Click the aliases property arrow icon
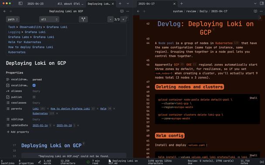This screenshot has width=265, height=165. pyautogui.click(x=7, y=91)
